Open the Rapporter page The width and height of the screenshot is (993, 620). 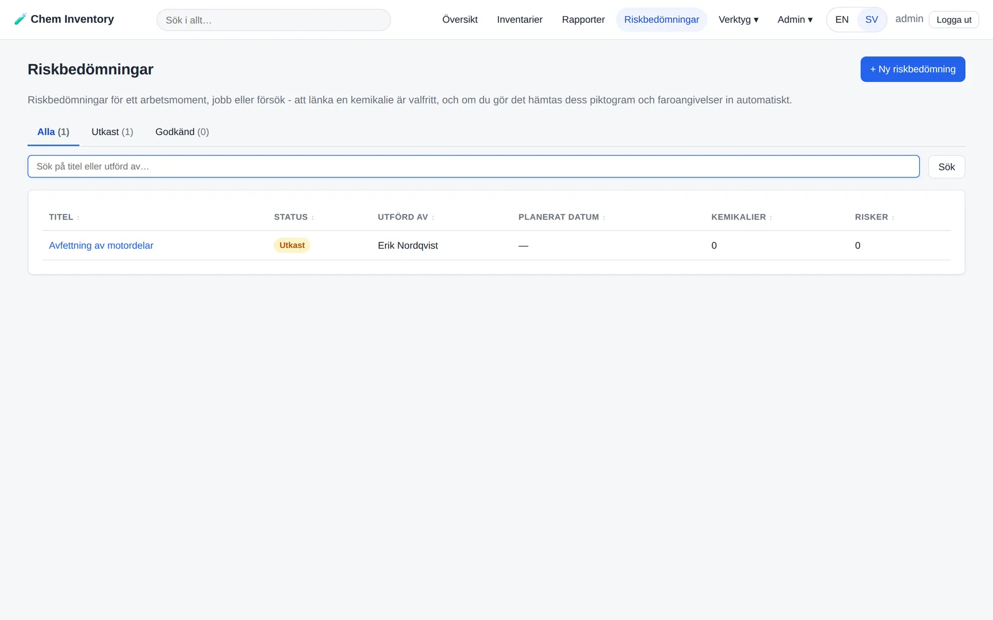pyautogui.click(x=583, y=20)
